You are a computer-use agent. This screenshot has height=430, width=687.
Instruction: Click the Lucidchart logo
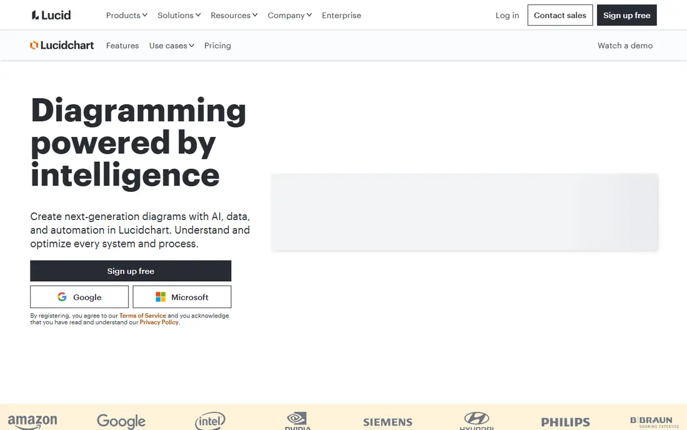tap(62, 45)
